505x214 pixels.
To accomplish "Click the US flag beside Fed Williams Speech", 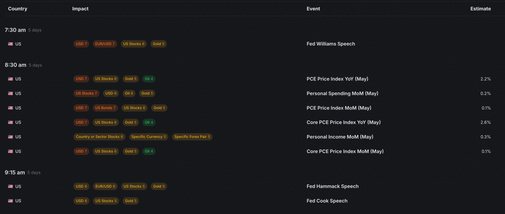I will tap(11, 44).
